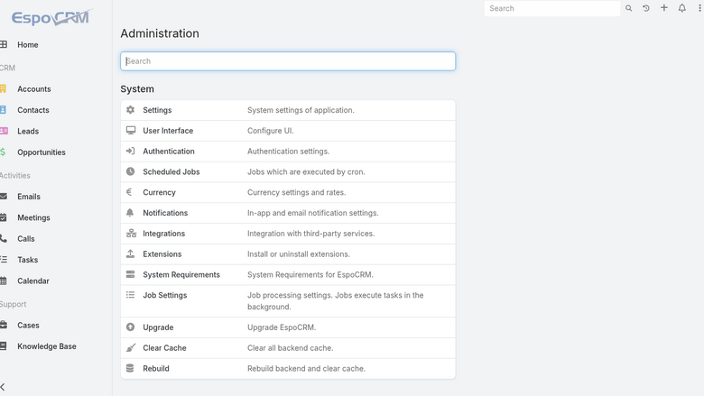704x396 pixels.
Task: Go to Meetings in the sidebar
Action: point(33,218)
